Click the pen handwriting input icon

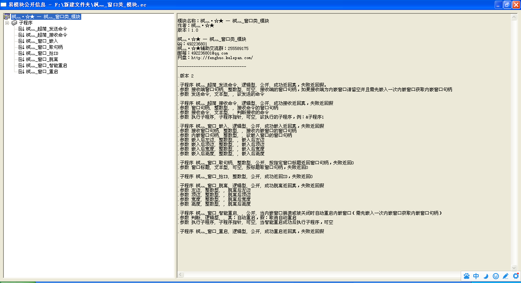(506, 276)
